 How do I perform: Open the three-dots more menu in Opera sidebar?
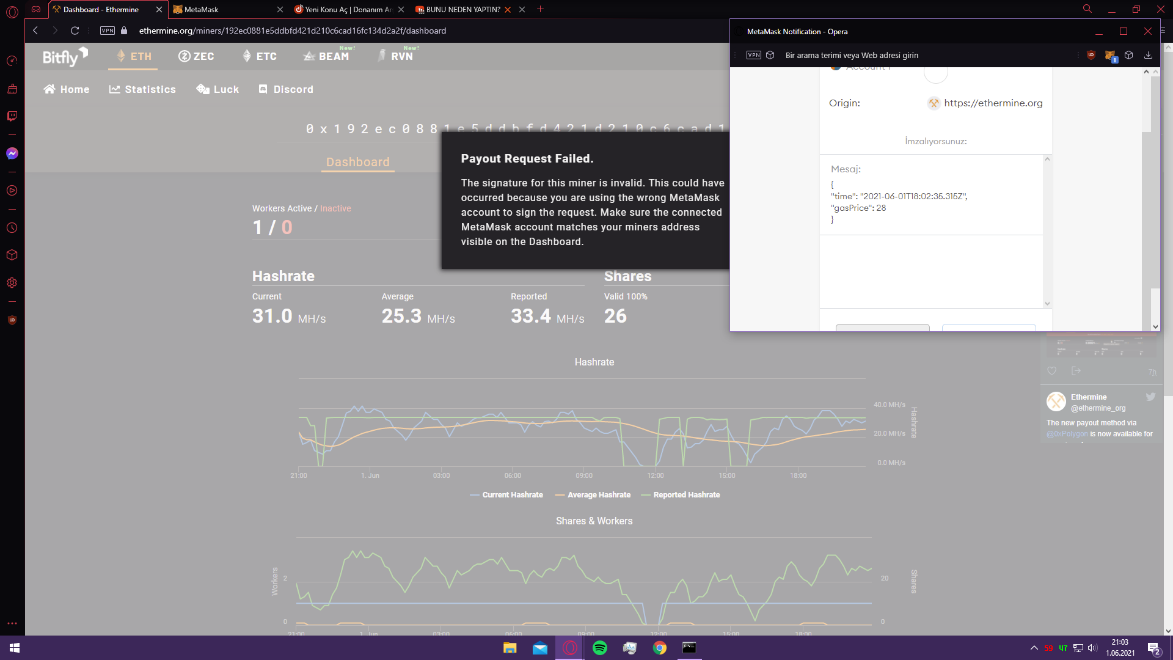click(12, 623)
